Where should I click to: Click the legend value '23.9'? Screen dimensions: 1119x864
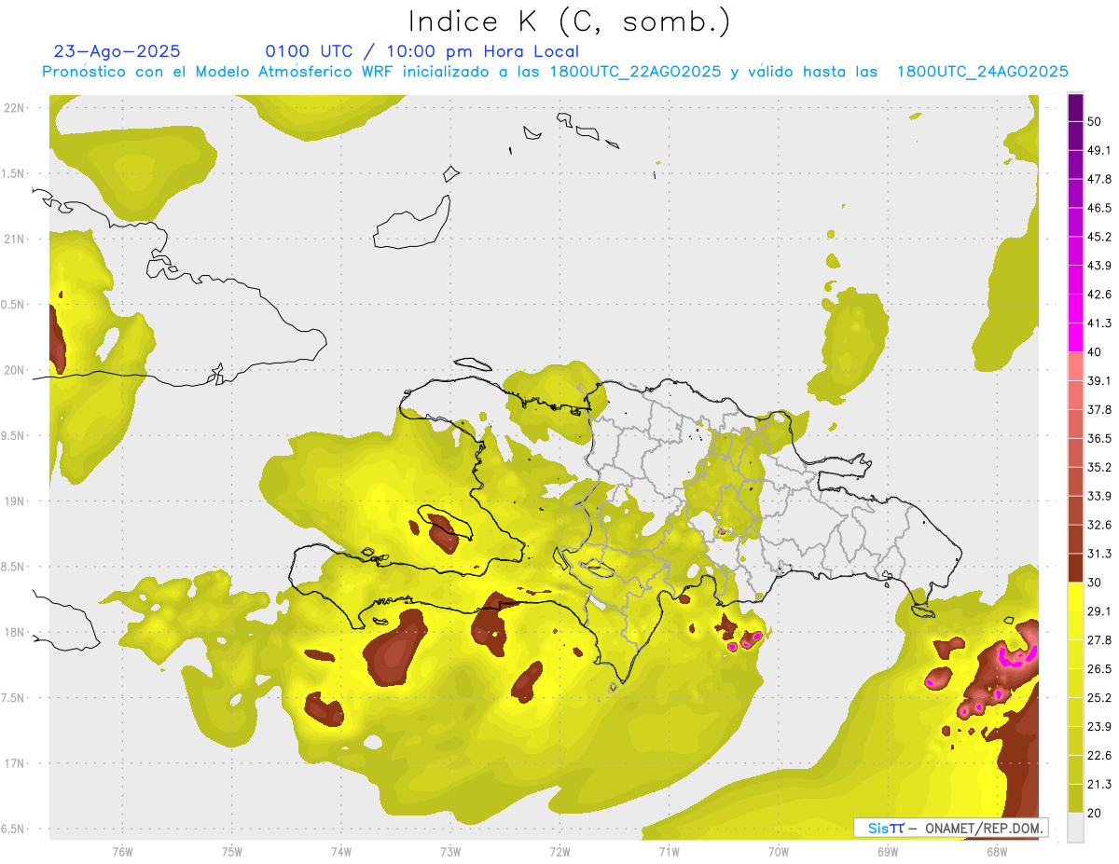pyautogui.click(x=1099, y=727)
